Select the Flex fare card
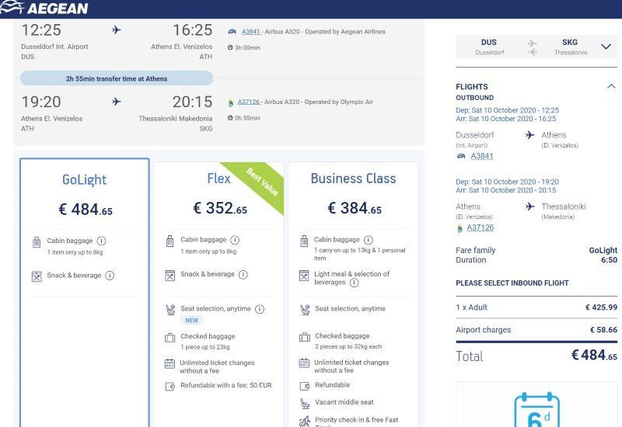 [x=219, y=294]
